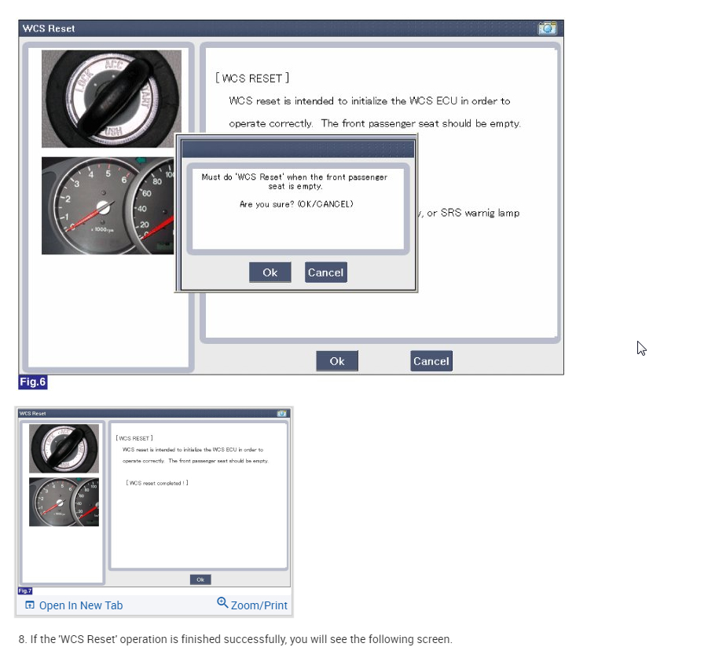The image size is (719, 658).
Task: Click the camera icon in Fig.7 title bar
Action: point(281,413)
